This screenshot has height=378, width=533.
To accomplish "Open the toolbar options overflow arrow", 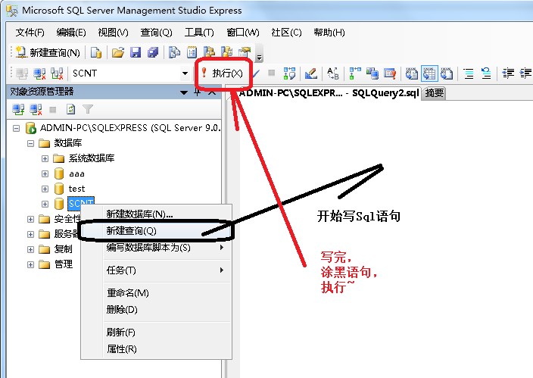I will pos(259,58).
